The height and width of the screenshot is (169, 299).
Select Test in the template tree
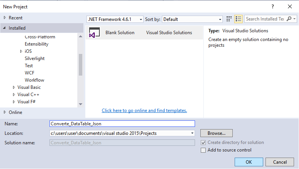pyautogui.click(x=29, y=66)
